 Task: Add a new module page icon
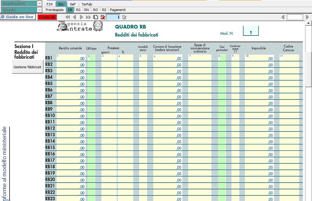click(x=96, y=17)
